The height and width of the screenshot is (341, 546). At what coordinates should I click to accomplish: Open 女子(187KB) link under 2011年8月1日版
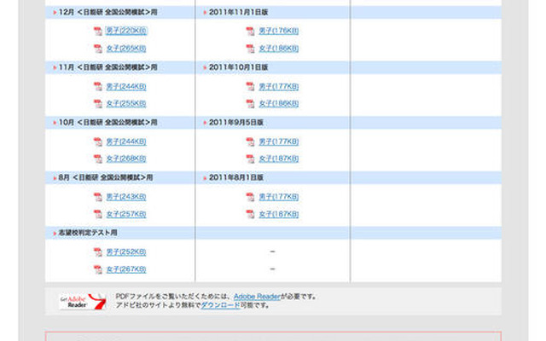coord(279,214)
